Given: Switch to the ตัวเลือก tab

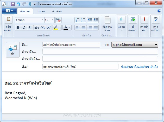Looking at the screenshot, I should (57, 11).
